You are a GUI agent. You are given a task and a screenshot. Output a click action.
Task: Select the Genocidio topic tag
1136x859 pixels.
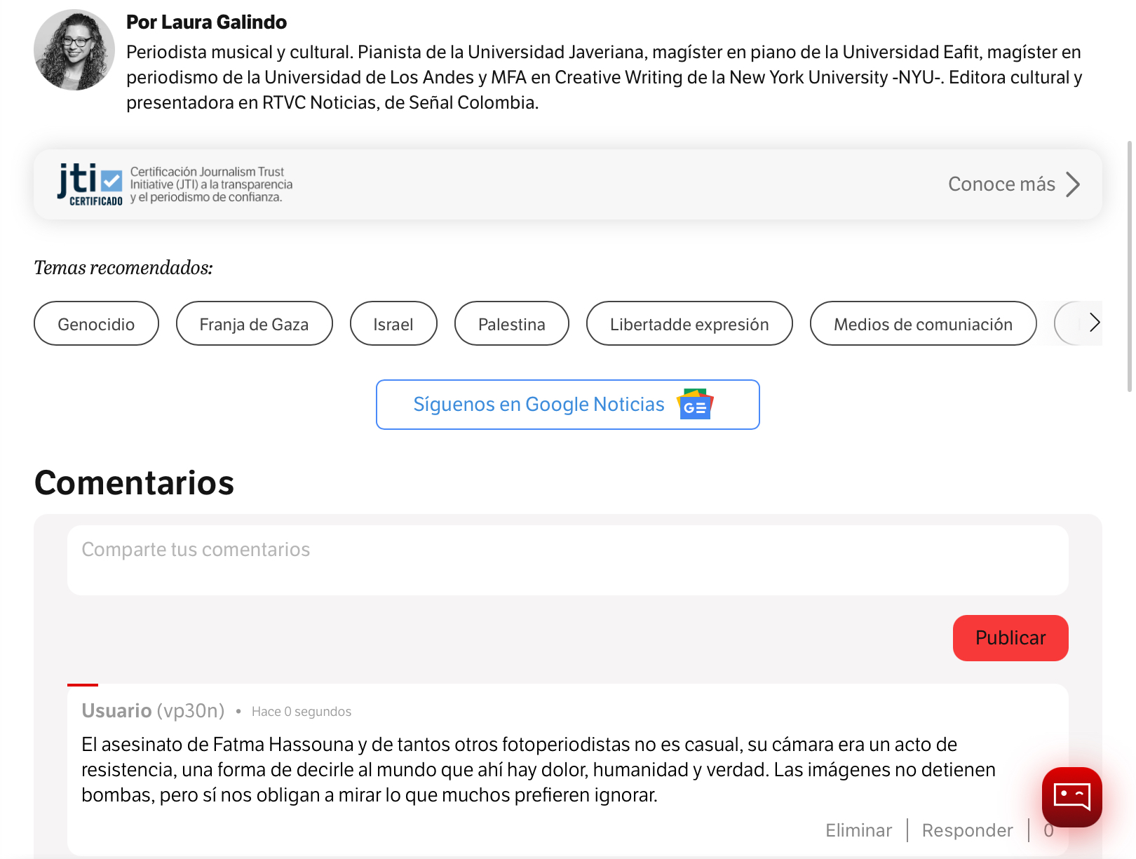(96, 323)
